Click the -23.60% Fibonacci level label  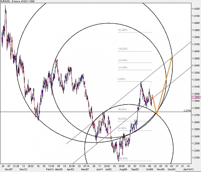click(x=123, y=60)
